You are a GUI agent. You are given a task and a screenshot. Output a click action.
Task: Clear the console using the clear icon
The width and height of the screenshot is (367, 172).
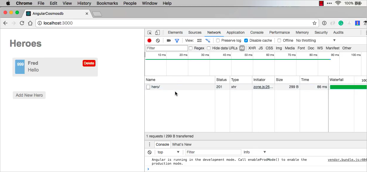(149, 152)
